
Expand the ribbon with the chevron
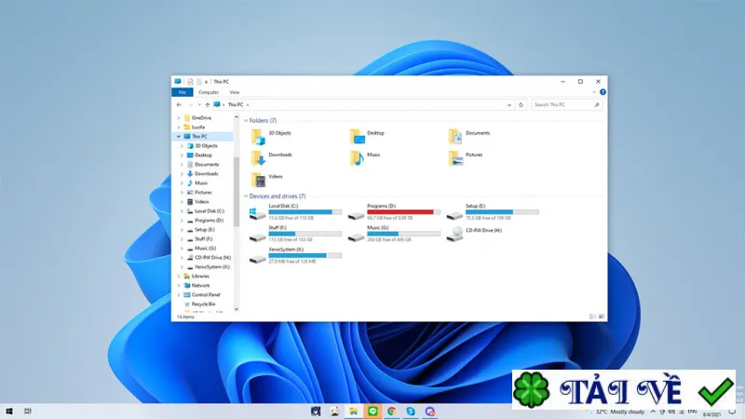594,92
